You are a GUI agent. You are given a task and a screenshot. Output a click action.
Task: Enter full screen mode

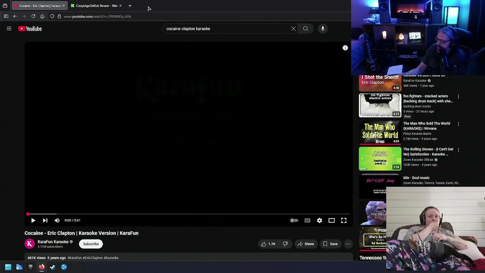pyautogui.click(x=344, y=220)
